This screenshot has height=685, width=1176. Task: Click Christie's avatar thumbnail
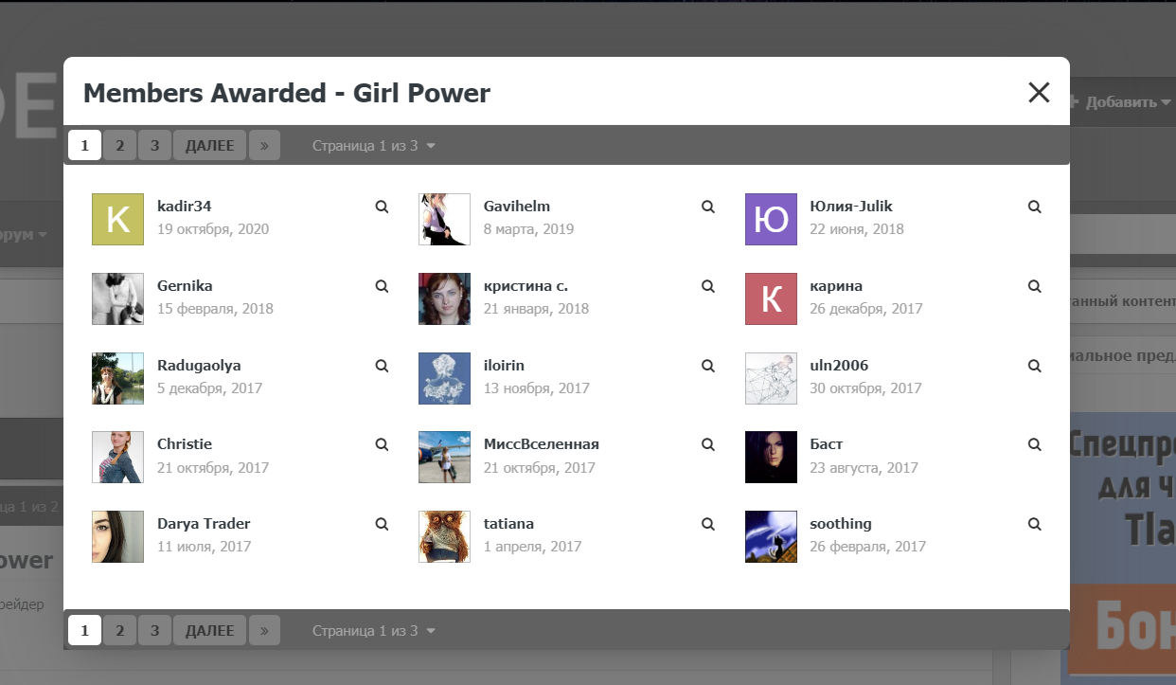(x=117, y=458)
